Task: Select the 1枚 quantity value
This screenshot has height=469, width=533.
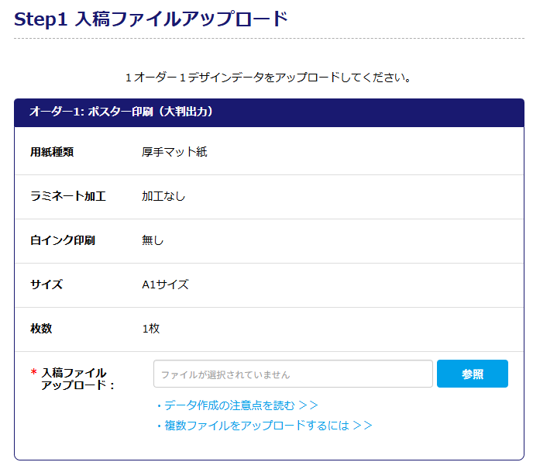Action: 151,329
